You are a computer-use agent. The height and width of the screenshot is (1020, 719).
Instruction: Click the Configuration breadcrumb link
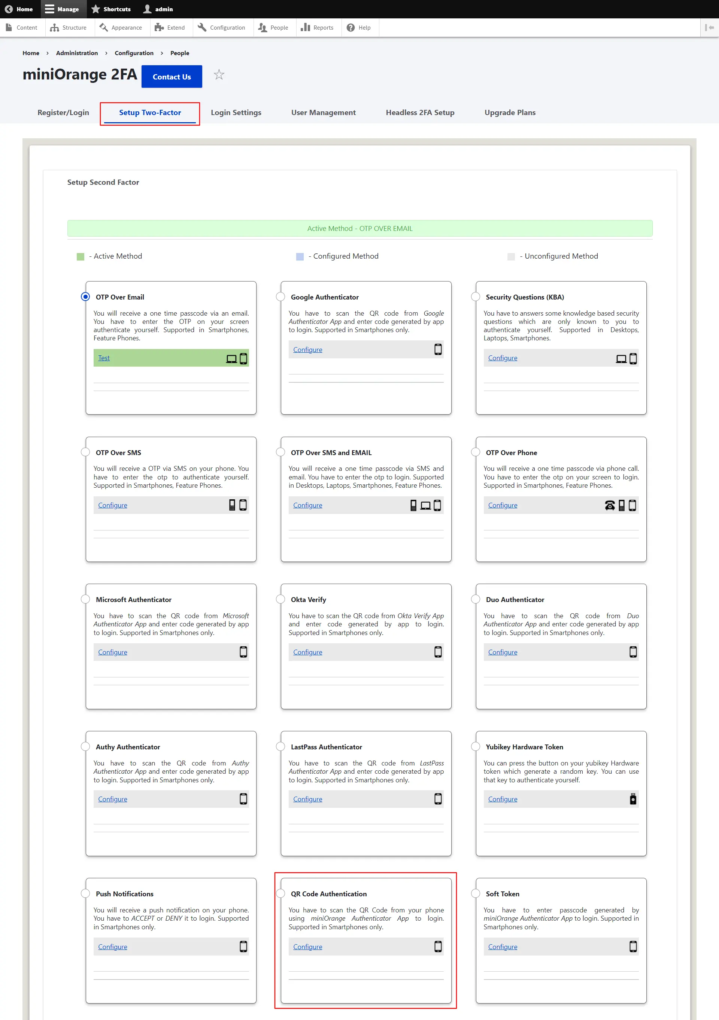134,53
